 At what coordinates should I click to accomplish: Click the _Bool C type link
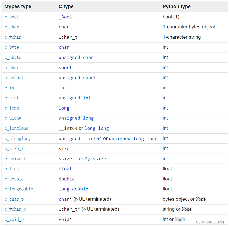point(65,17)
